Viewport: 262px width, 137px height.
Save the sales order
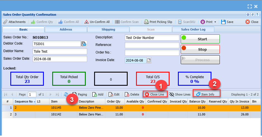point(227,22)
